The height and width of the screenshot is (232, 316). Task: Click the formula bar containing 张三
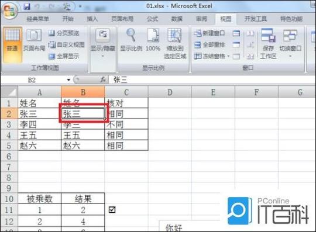(212, 80)
